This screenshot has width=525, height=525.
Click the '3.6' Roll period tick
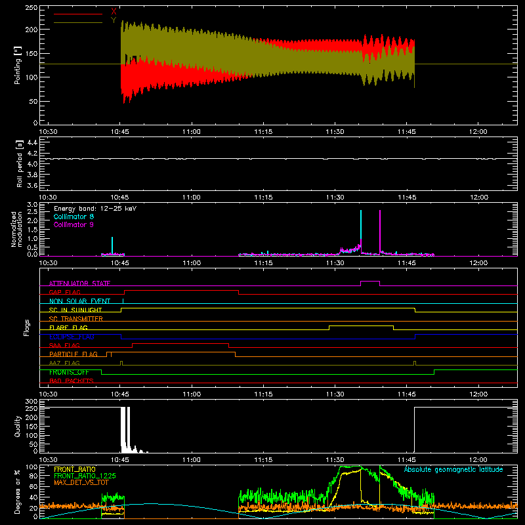[32, 186]
